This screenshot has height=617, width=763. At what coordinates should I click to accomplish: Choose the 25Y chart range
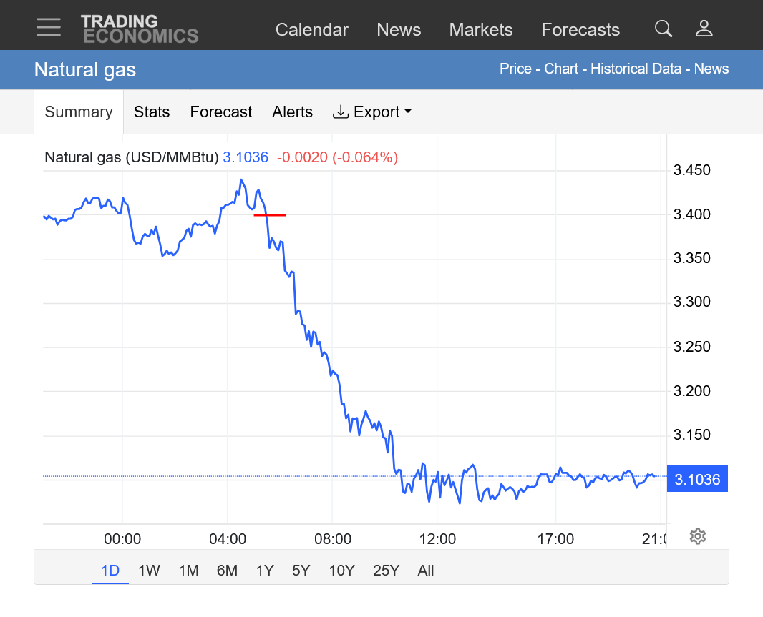(386, 571)
